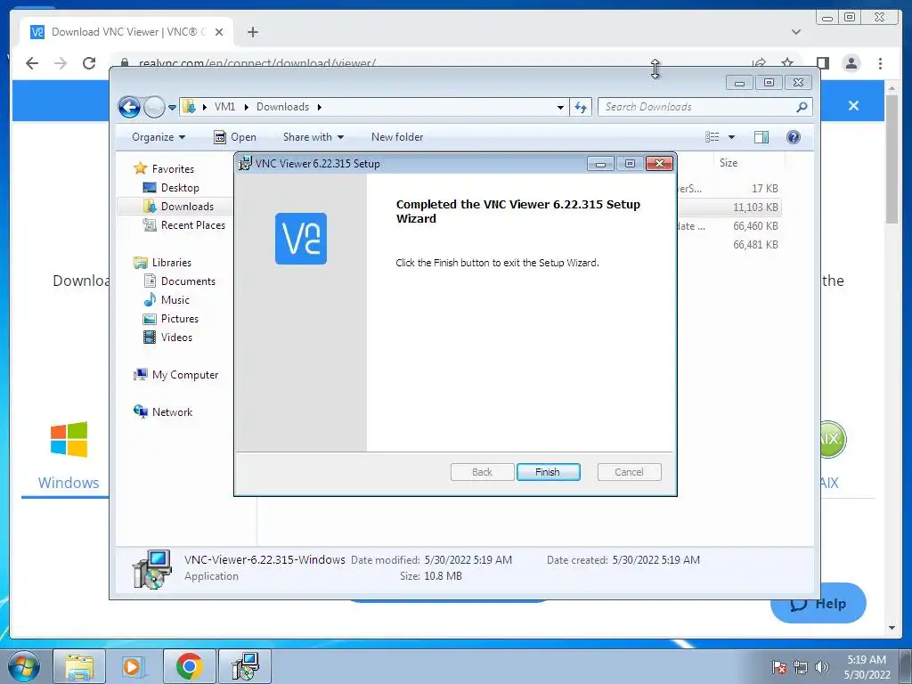912x684 pixels.
Task: Click Open in Explorer toolbar
Action: click(235, 137)
